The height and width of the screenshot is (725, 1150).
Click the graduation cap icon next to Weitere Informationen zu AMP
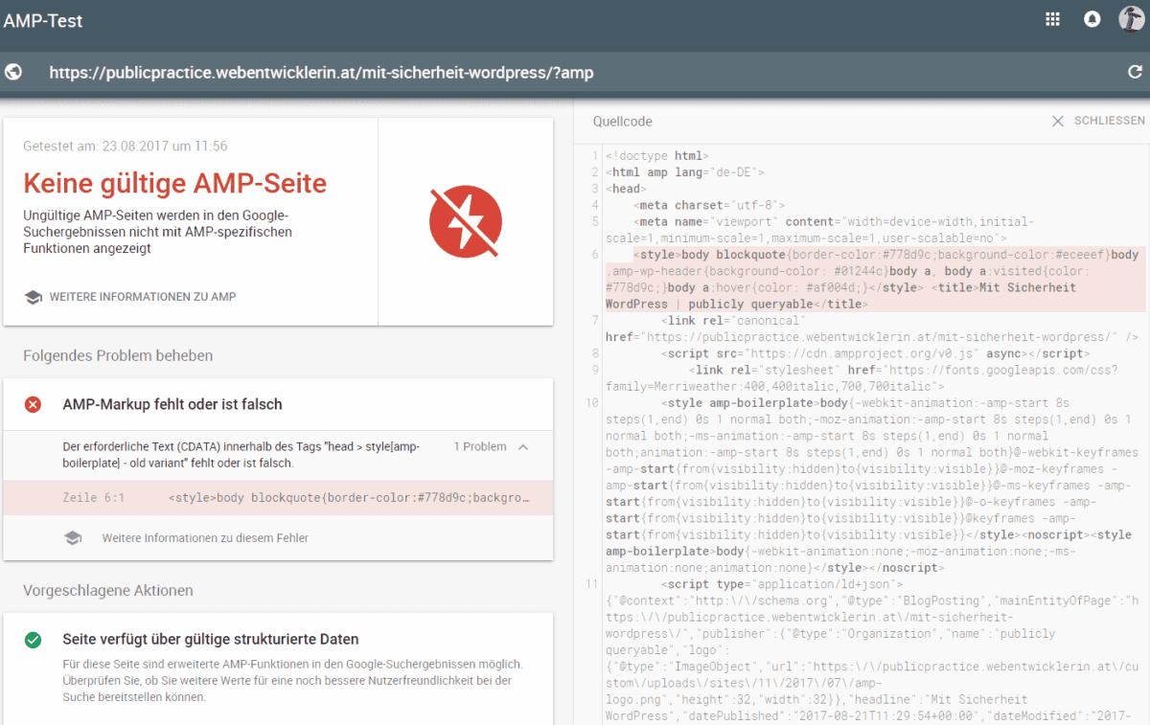point(33,297)
